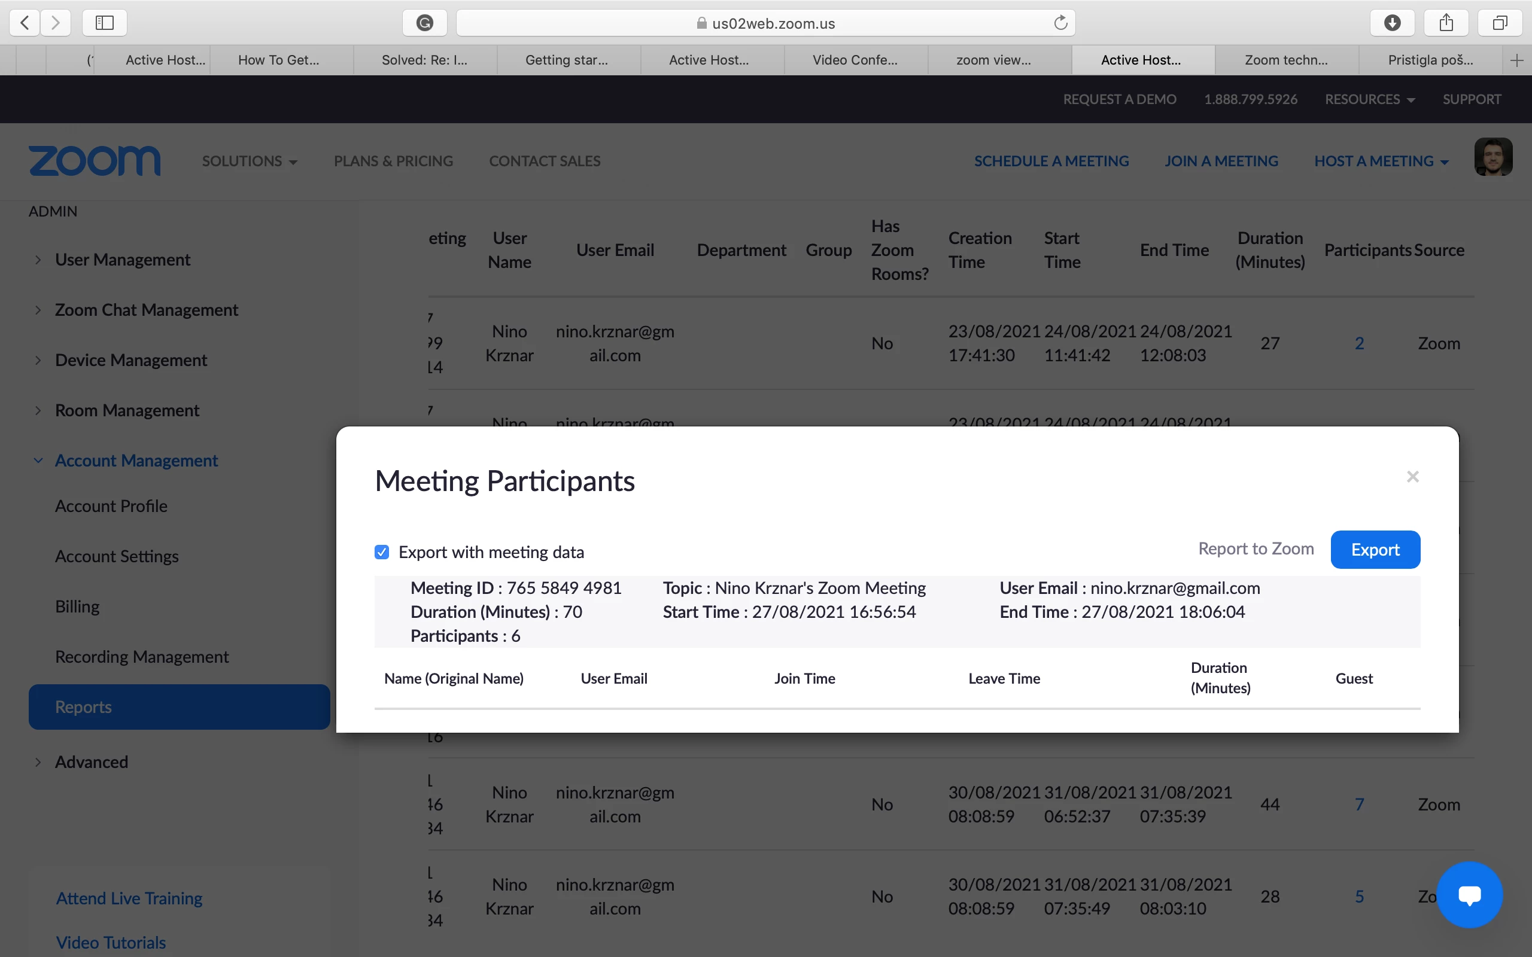1532x957 pixels.
Task: Expand User Management in sidebar
Action: (122, 260)
